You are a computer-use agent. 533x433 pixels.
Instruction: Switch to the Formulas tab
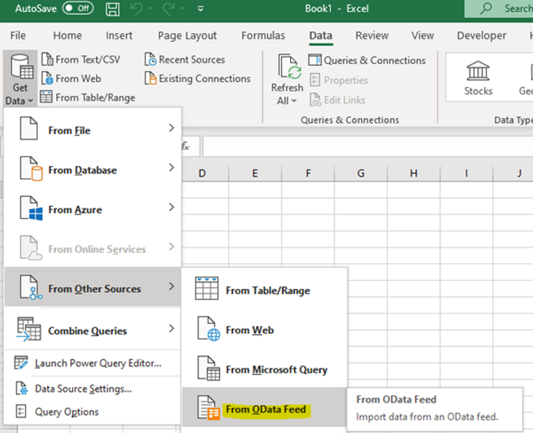coord(263,35)
